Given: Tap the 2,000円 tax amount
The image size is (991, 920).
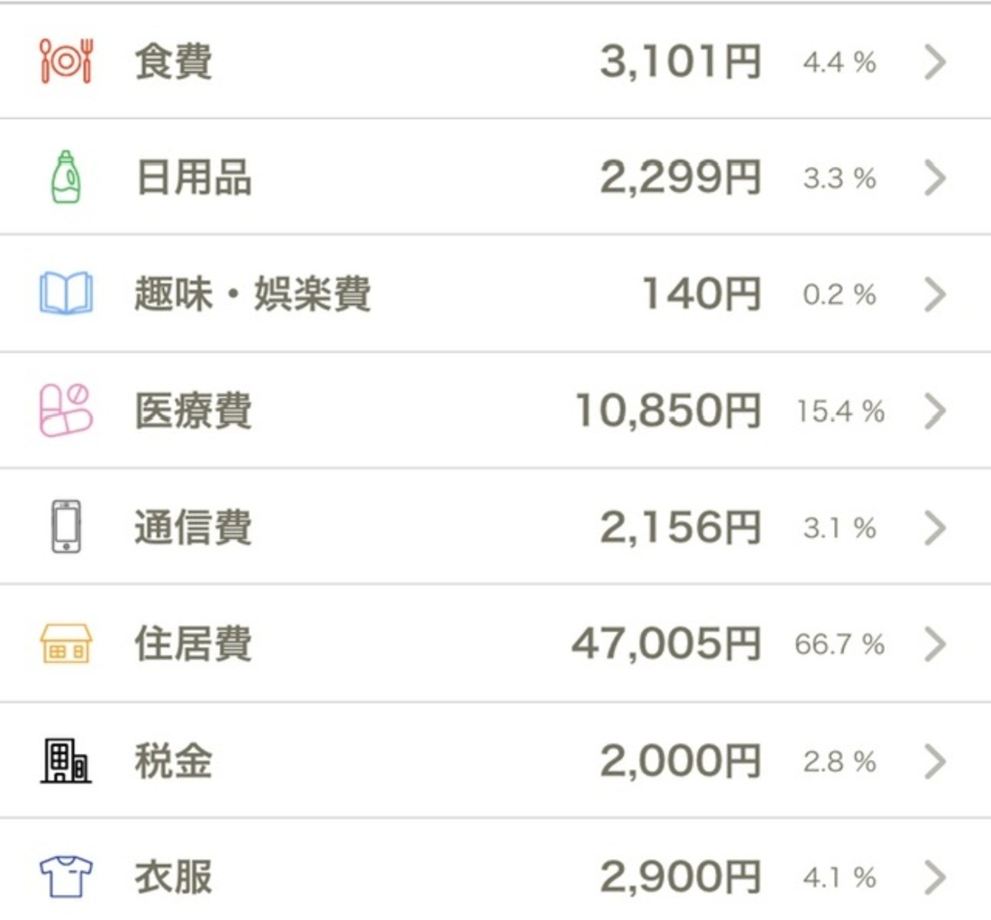Looking at the screenshot, I should 680,761.
